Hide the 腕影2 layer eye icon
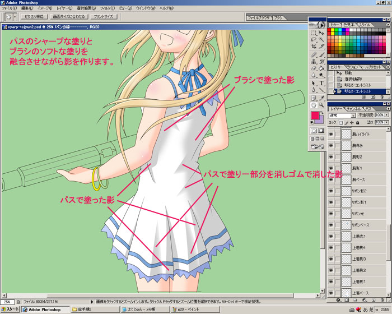 pos(331,157)
